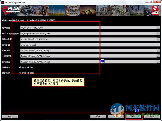Click the 系统主数据 Data path field

tap(88, 39)
